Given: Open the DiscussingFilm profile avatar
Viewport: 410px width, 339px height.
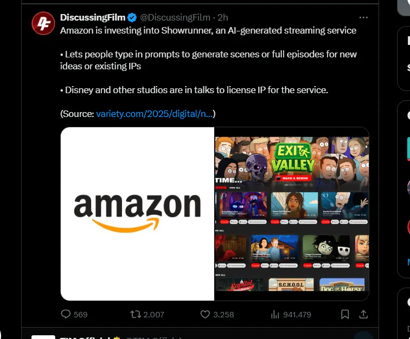Looking at the screenshot, I should 43,23.
